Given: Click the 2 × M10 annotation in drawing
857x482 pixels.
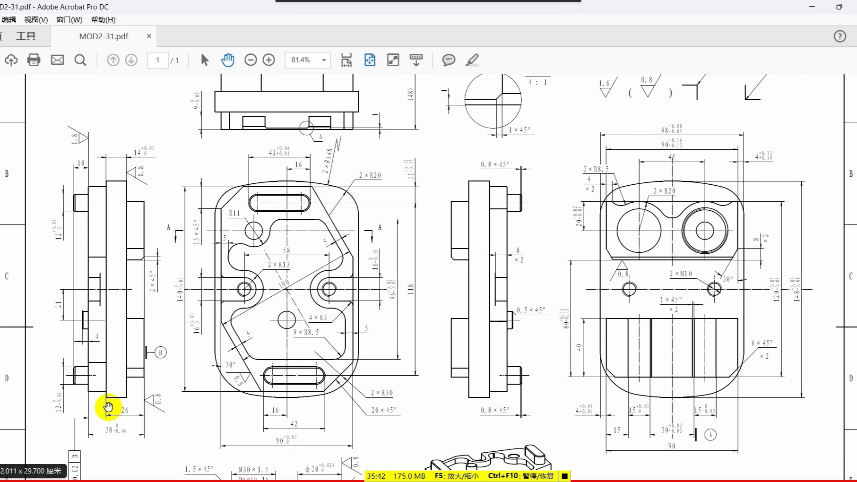Looking at the screenshot, I should coord(681,274).
